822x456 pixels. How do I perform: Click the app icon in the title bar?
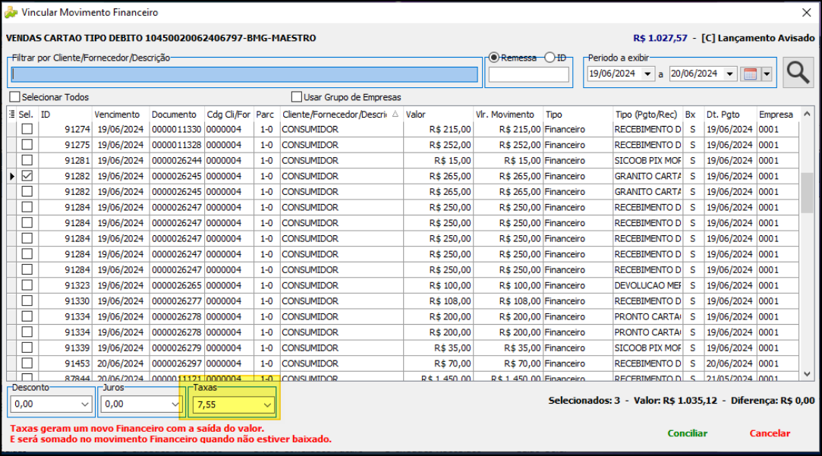(11, 12)
